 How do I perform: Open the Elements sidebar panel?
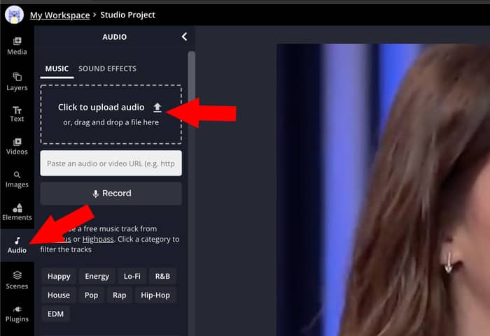pyautogui.click(x=17, y=212)
